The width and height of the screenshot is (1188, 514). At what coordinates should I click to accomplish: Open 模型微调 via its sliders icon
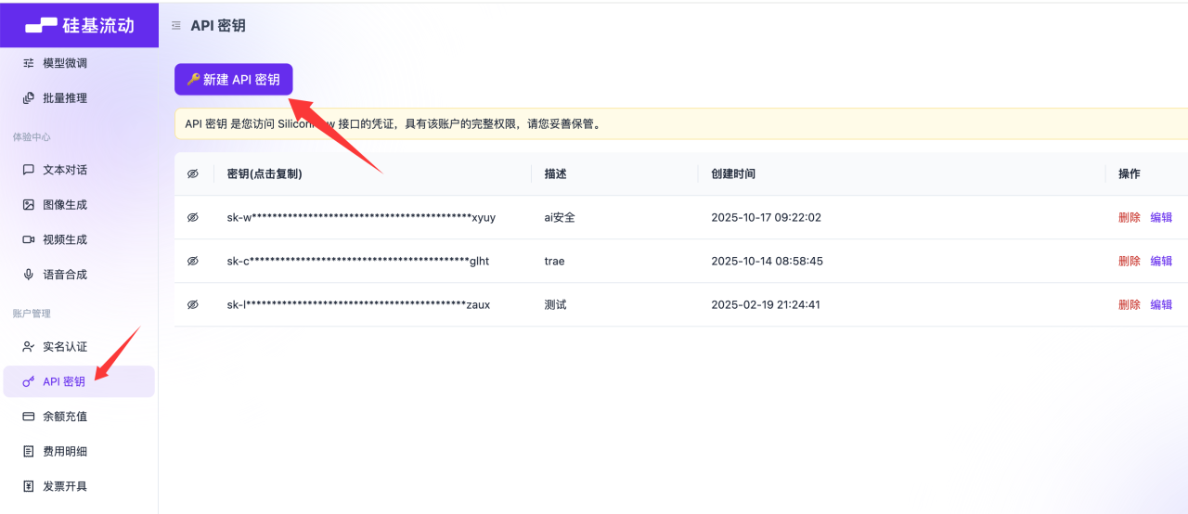pyautogui.click(x=28, y=63)
